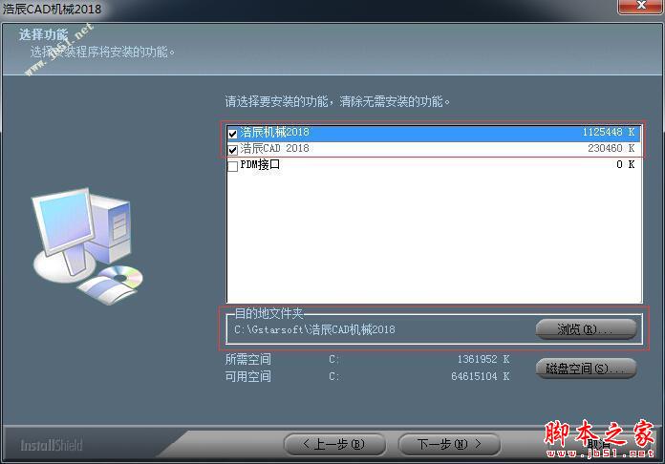Close the installer window via X
The height and width of the screenshot is (464, 665).
pyautogui.click(x=641, y=6)
